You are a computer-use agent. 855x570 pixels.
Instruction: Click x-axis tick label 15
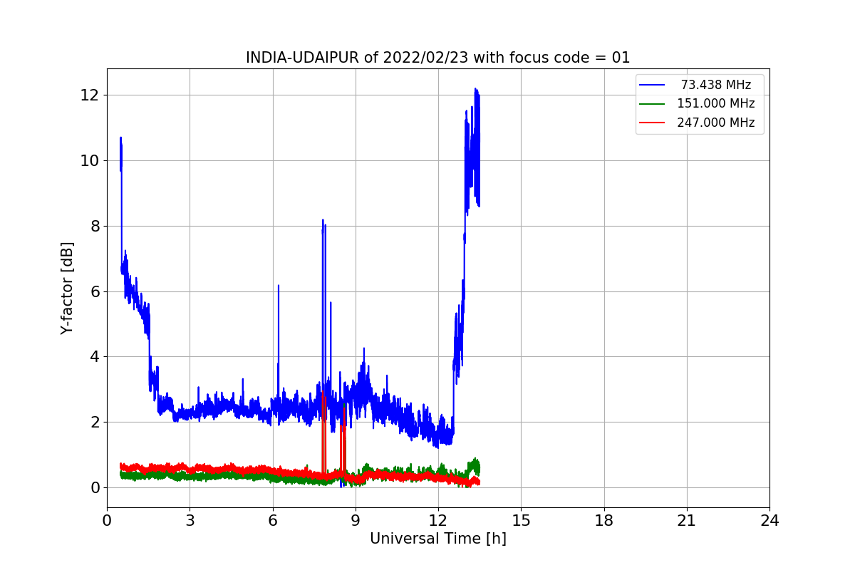(521, 520)
